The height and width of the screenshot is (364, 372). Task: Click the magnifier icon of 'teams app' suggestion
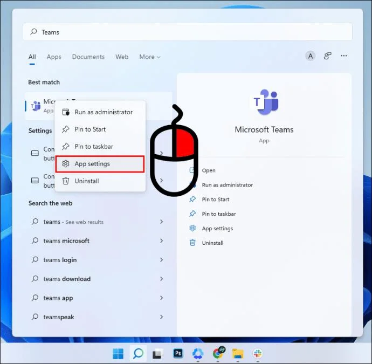35,298
